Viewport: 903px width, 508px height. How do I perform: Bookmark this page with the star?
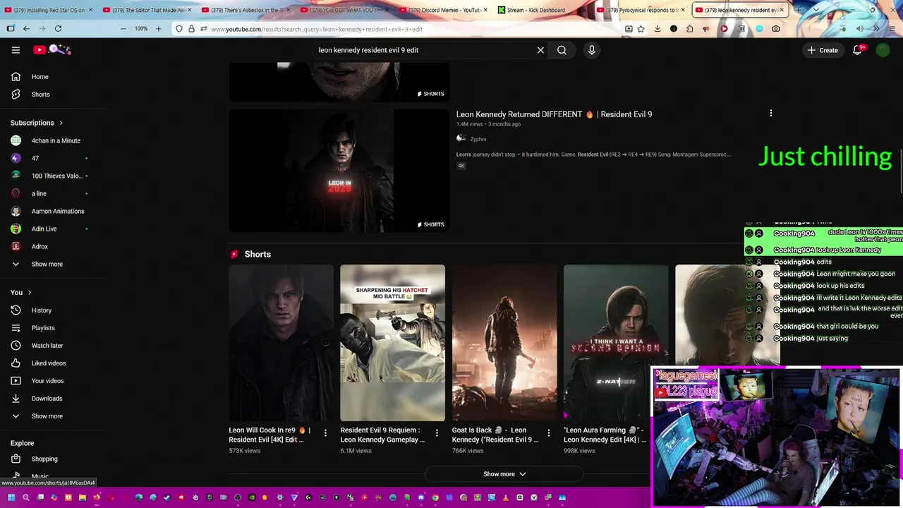[x=641, y=28]
